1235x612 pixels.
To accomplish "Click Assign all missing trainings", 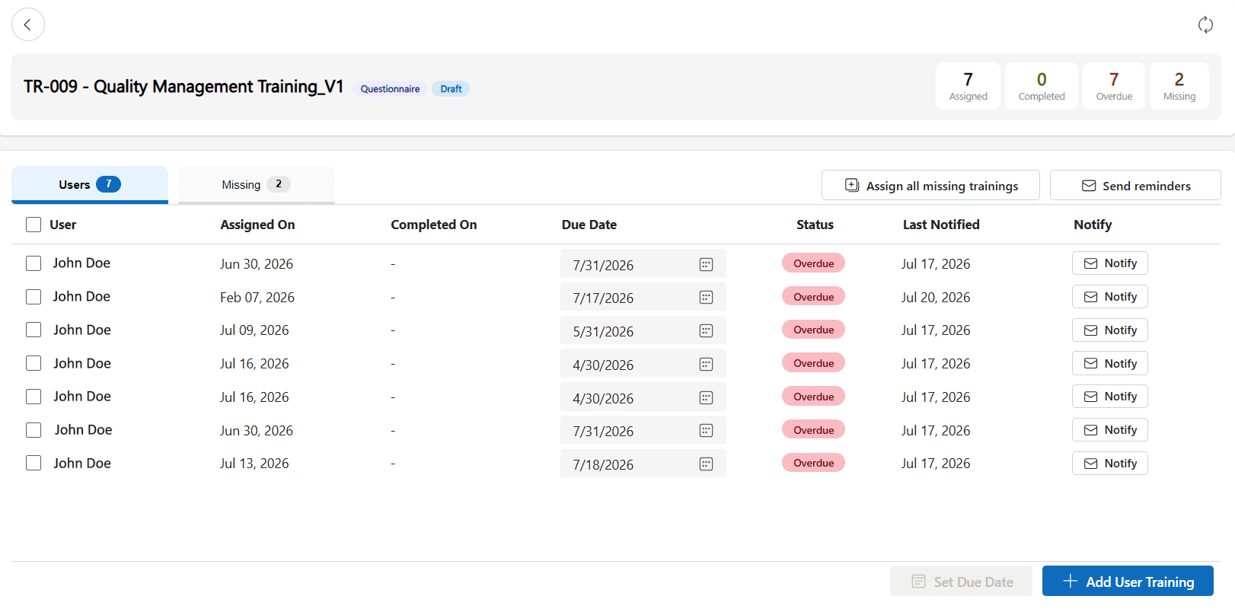I will [930, 186].
